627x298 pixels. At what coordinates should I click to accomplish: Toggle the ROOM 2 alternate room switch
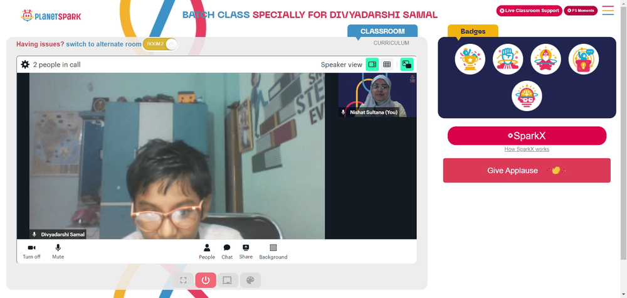160,44
